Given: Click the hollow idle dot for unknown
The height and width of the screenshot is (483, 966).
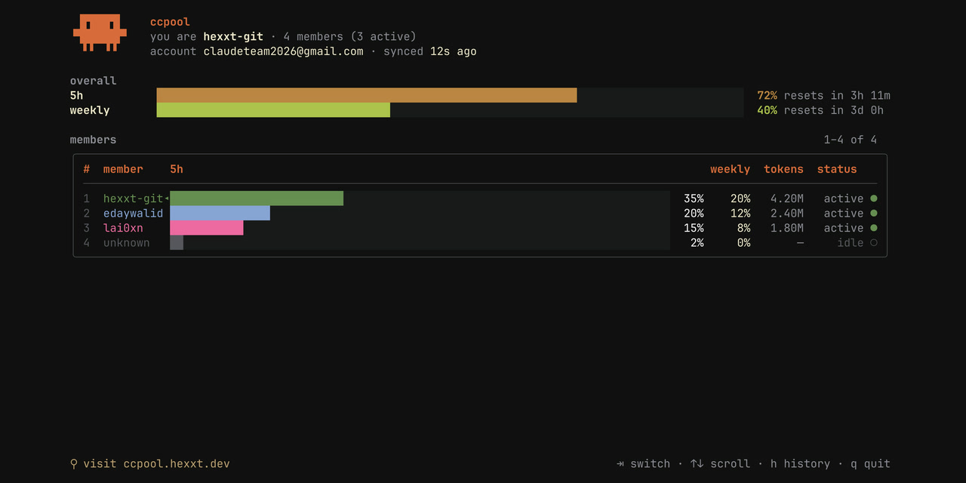Looking at the screenshot, I should pos(873,243).
